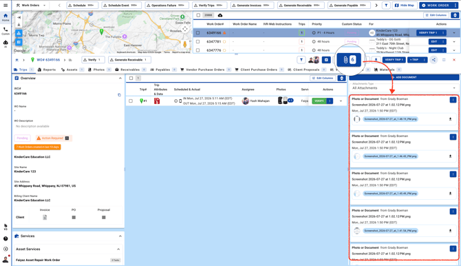Close the work order detail panel
This screenshot has width=461, height=266.
pos(454,60)
